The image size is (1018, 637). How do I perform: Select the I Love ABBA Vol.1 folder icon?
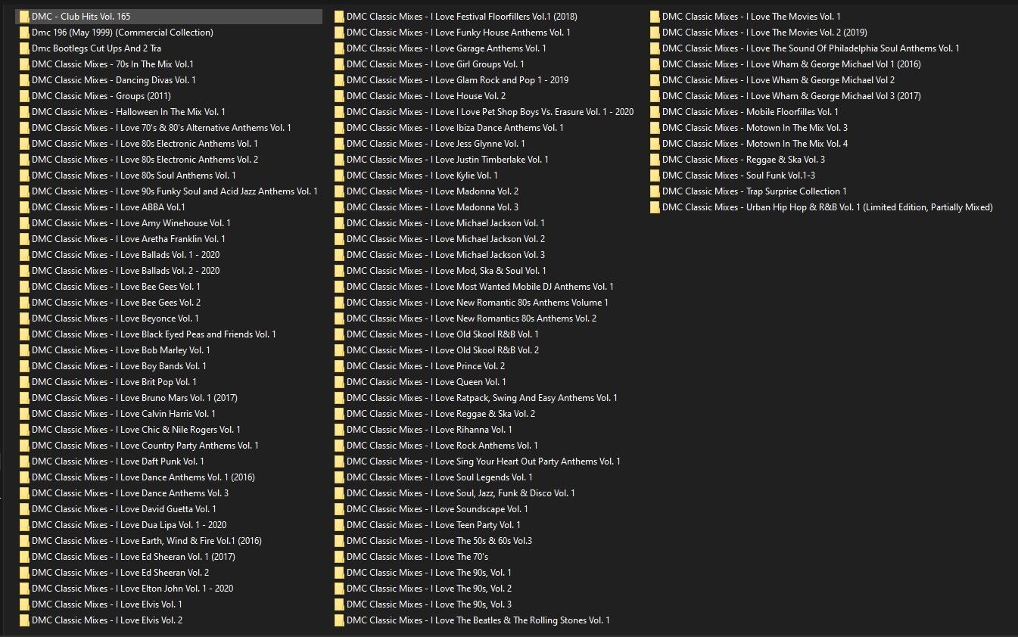[x=24, y=207]
